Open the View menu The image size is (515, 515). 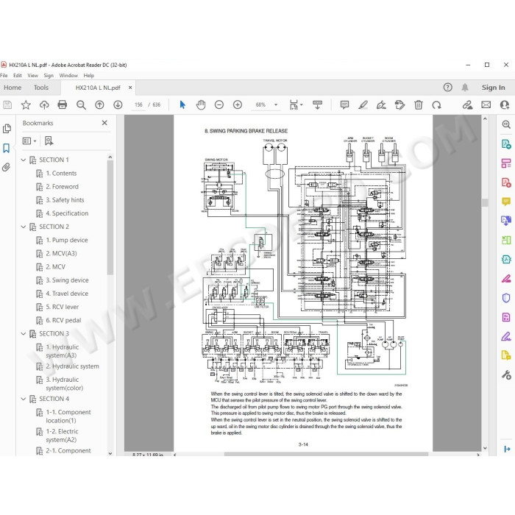pos(32,75)
